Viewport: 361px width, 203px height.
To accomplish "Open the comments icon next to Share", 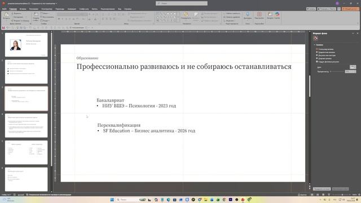I will pyautogui.click(x=339, y=9).
